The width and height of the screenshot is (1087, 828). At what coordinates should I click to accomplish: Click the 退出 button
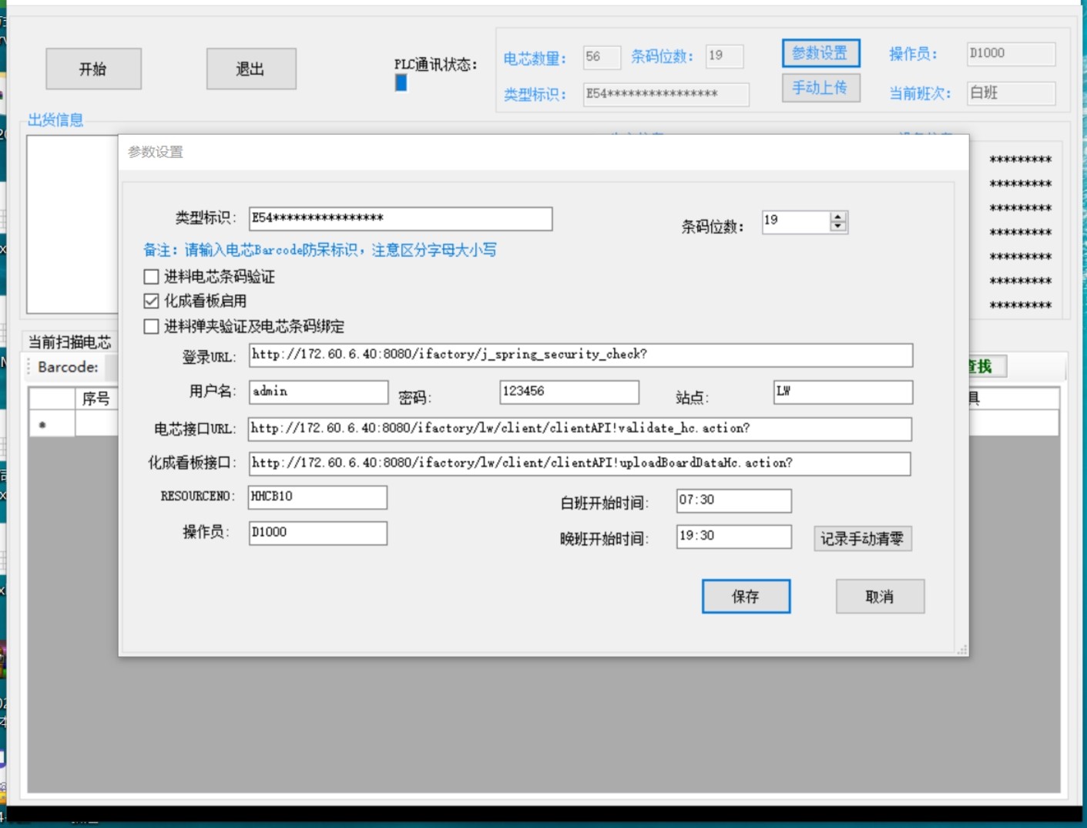[x=250, y=69]
